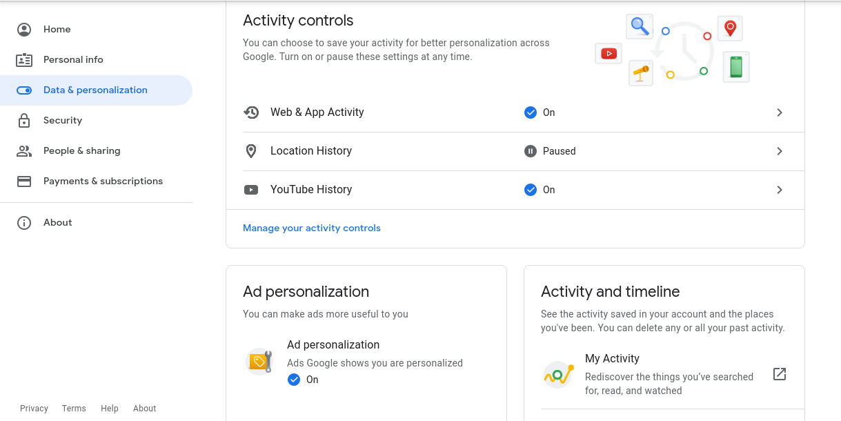The image size is (841, 421).
Task: Click the Location History pin icon
Action: pyautogui.click(x=252, y=150)
